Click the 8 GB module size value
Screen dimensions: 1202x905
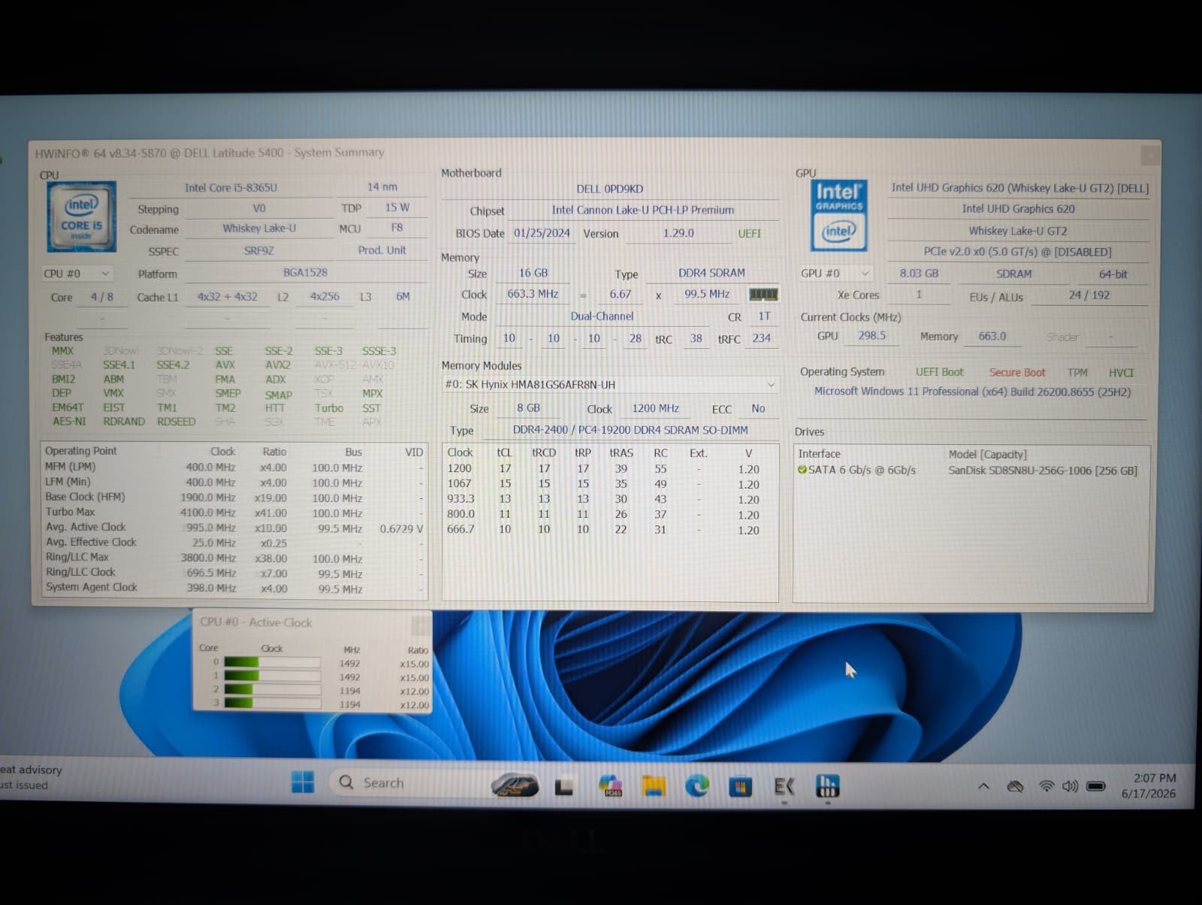click(528, 408)
